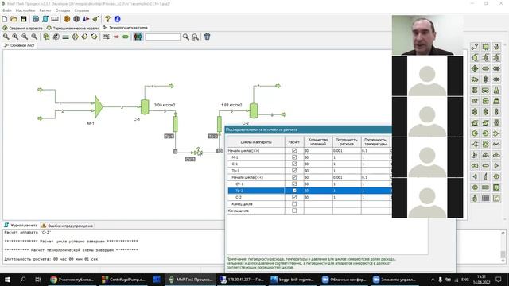Toggle calculation checkbox for Начало цикла (<<)

[x=294, y=177]
